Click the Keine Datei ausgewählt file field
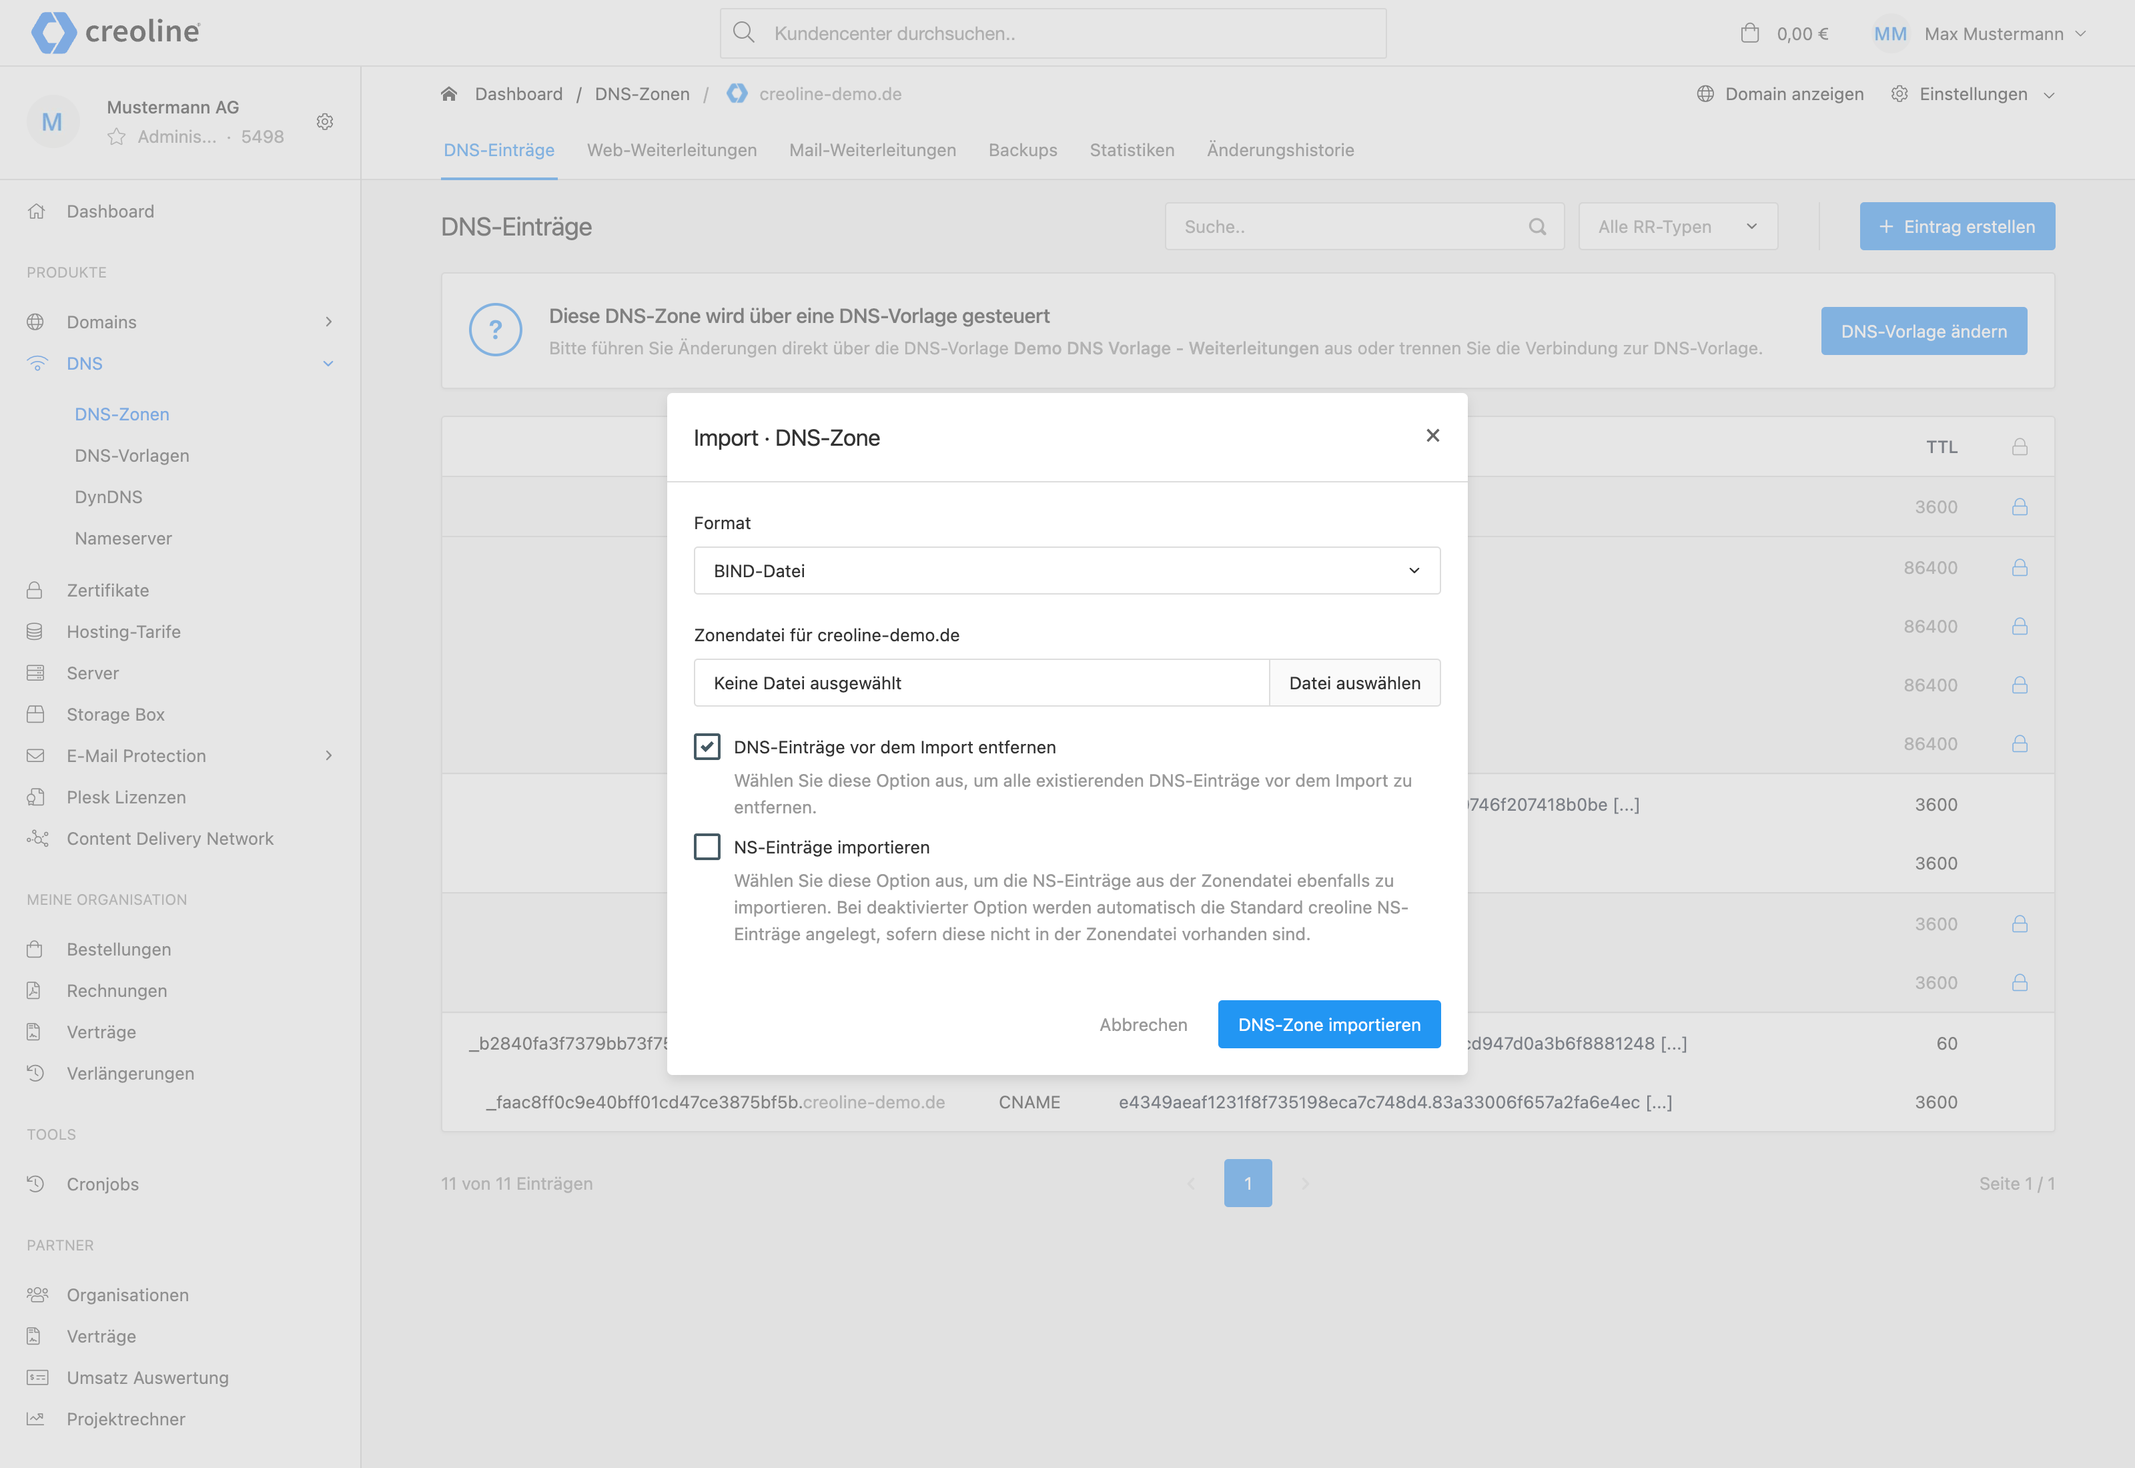 coord(981,683)
